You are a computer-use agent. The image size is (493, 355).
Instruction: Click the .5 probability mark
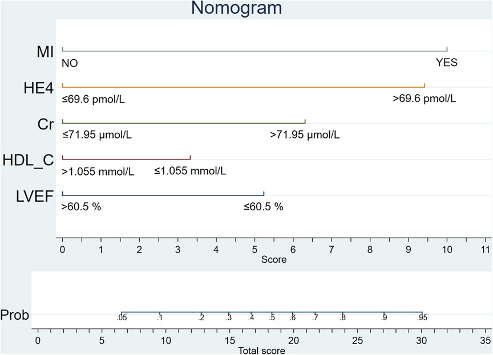[x=272, y=317]
